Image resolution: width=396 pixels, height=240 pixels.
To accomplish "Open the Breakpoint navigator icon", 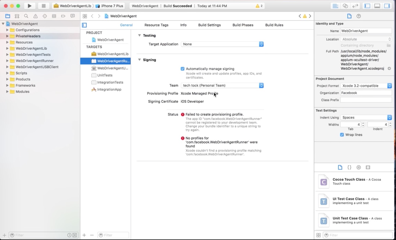I will pos(63,16).
